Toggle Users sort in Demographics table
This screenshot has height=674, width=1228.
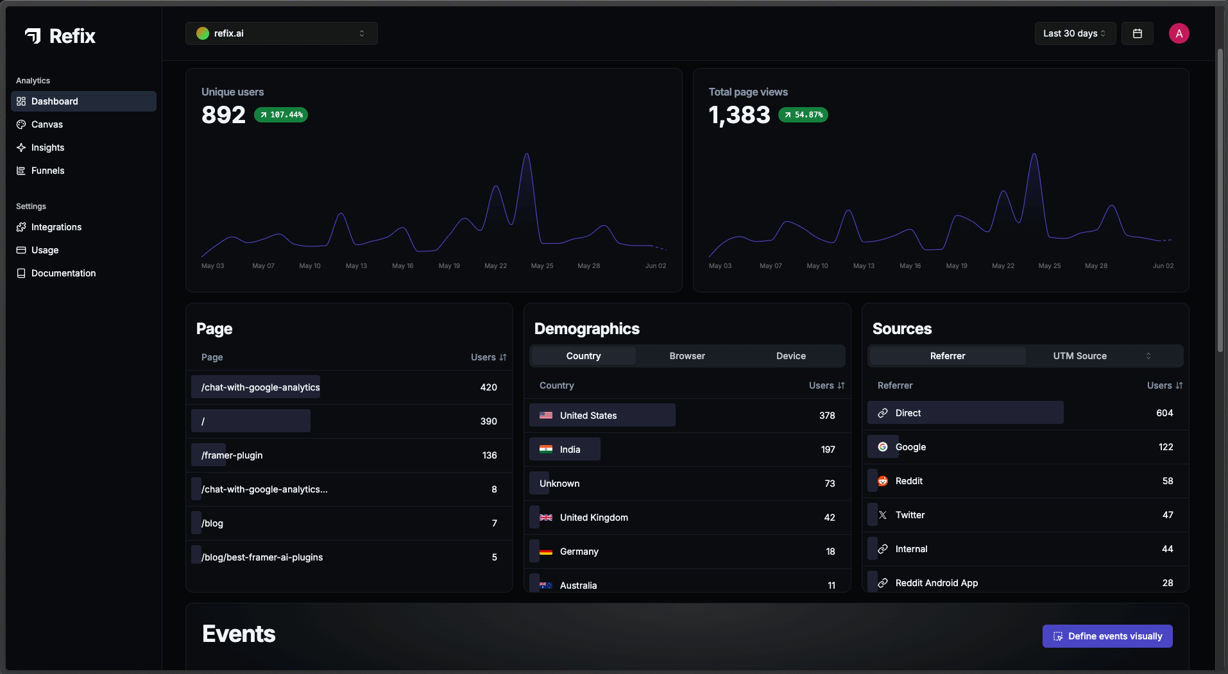click(826, 385)
